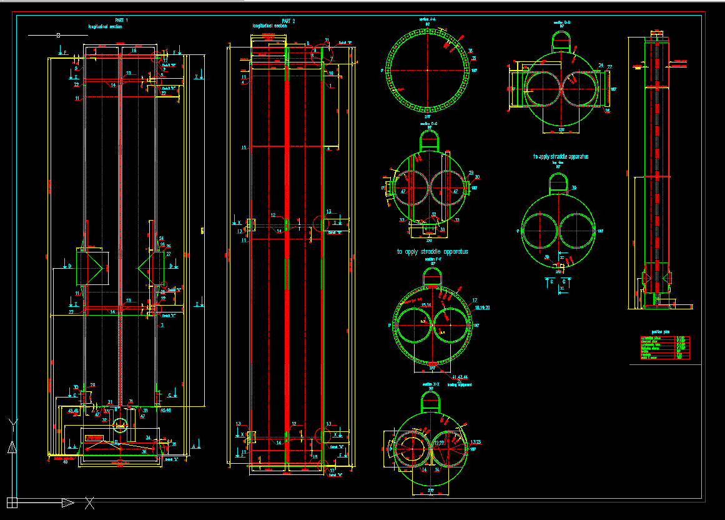Pick "longitudinal section" under PART 2
Image resolution: width=725 pixels, height=520 pixels.
tap(270, 26)
